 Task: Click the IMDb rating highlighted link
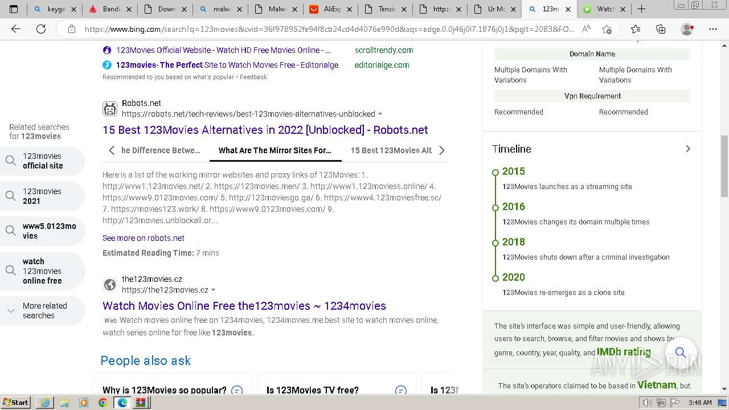point(624,352)
